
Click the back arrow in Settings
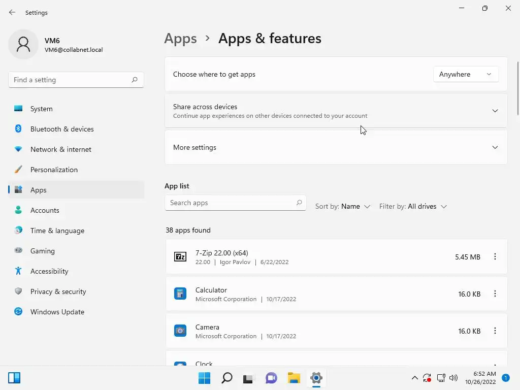pyautogui.click(x=12, y=12)
